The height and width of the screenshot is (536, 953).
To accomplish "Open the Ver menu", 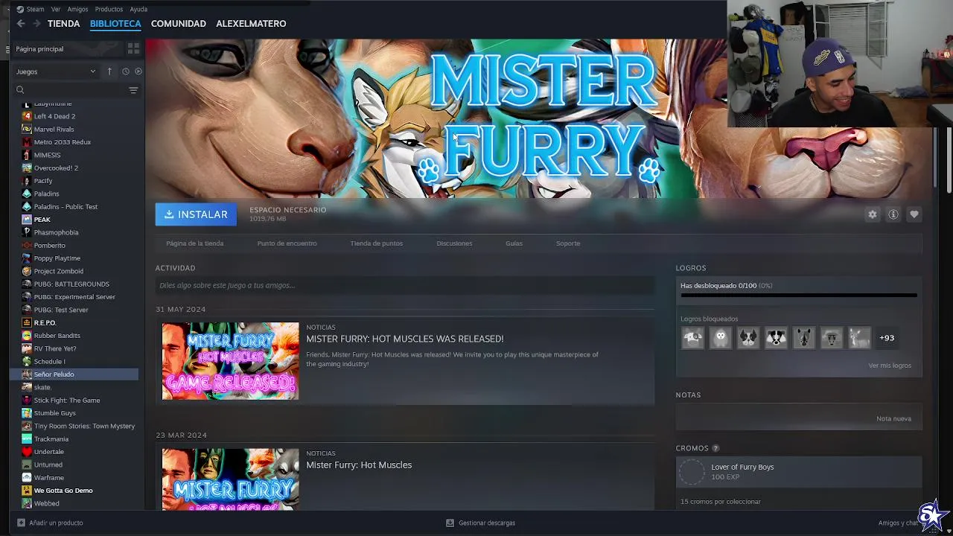I will click(x=56, y=9).
